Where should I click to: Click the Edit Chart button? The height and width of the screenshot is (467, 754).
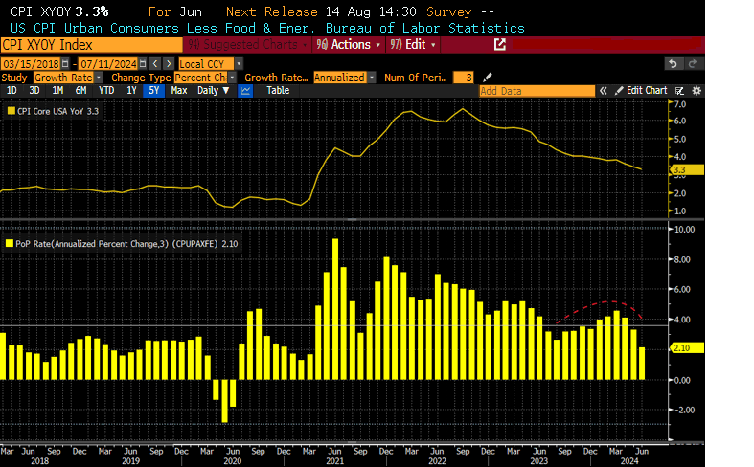[x=642, y=90]
